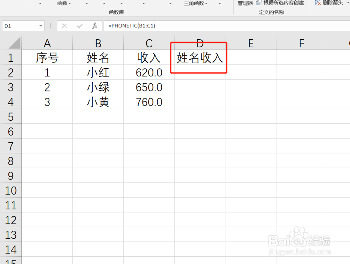Open the Name Box dropdown arrow
Screen dimensions: 350x264
pos(41,26)
